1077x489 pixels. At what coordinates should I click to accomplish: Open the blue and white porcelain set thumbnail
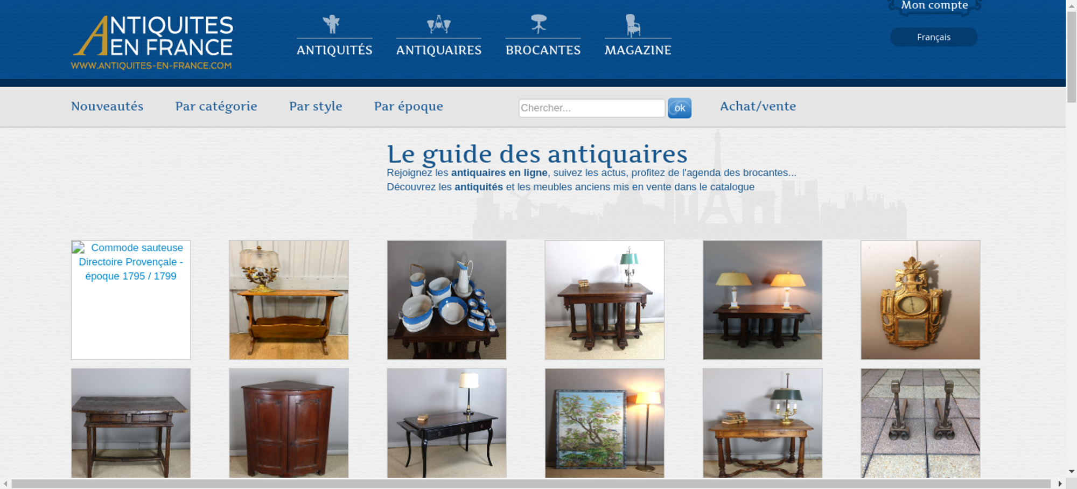tap(446, 300)
